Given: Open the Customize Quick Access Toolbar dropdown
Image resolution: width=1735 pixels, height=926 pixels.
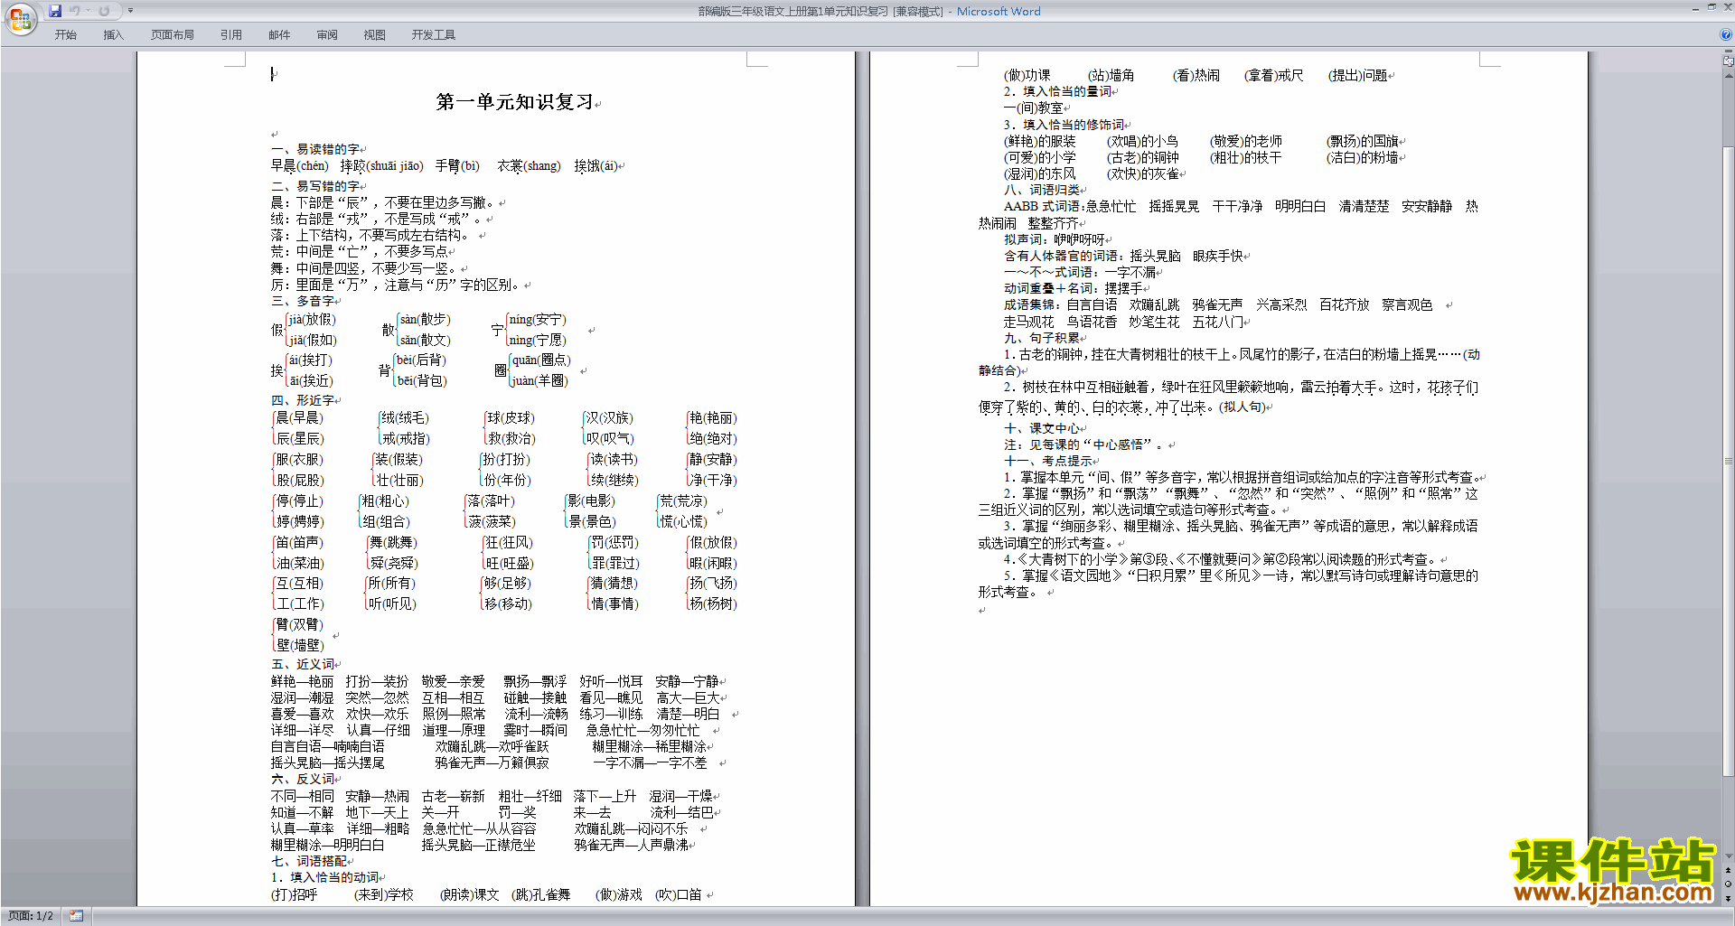Looking at the screenshot, I should pos(130,11).
